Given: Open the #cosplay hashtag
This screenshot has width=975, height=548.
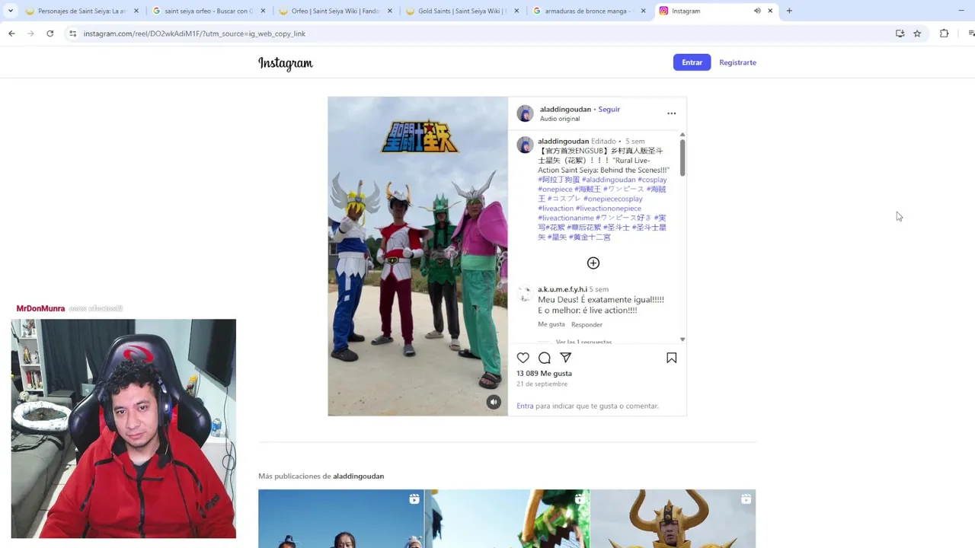Looking at the screenshot, I should point(652,180).
